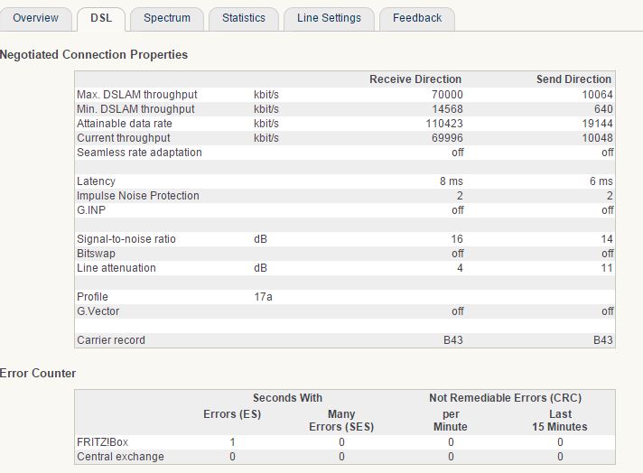The width and height of the screenshot is (643, 473).
Task: Click the Line attenuation row label
Action: point(116,268)
